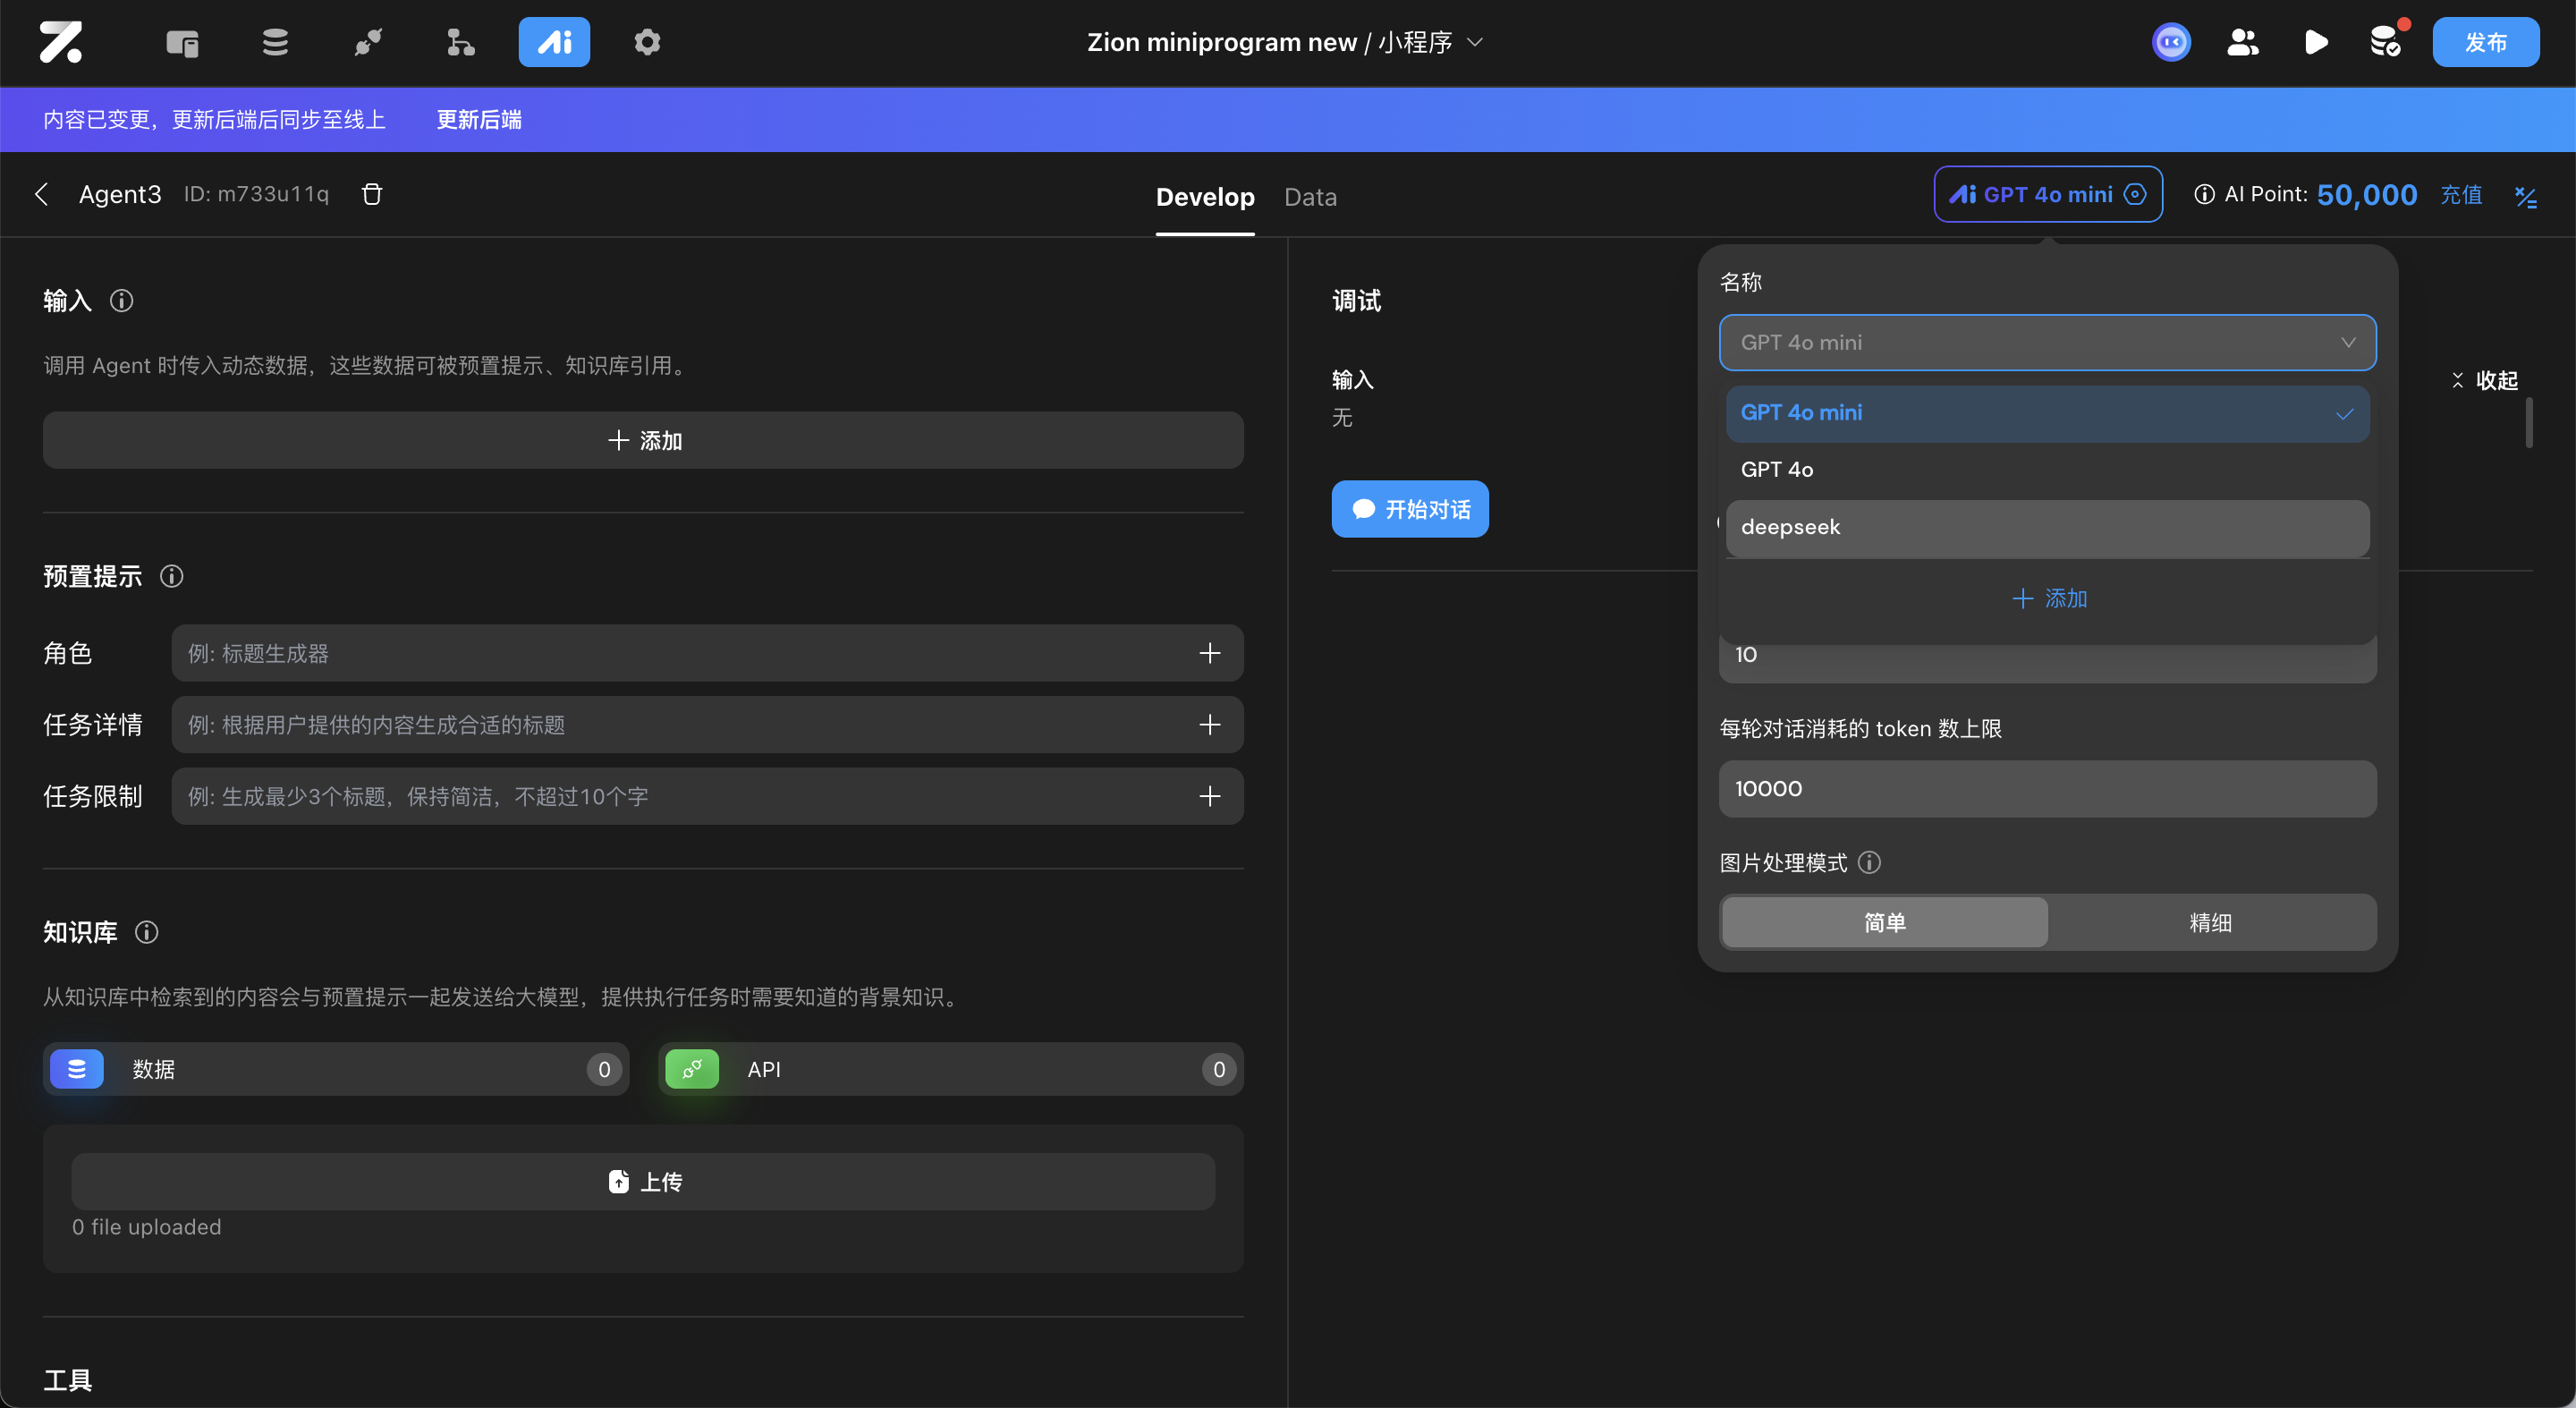Click 更新后端 in the banner
Viewport: 2576px width, 1408px height.
click(479, 120)
